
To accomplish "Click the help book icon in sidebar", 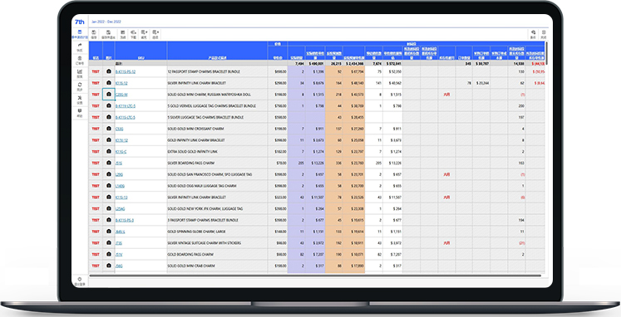I will point(80,113).
